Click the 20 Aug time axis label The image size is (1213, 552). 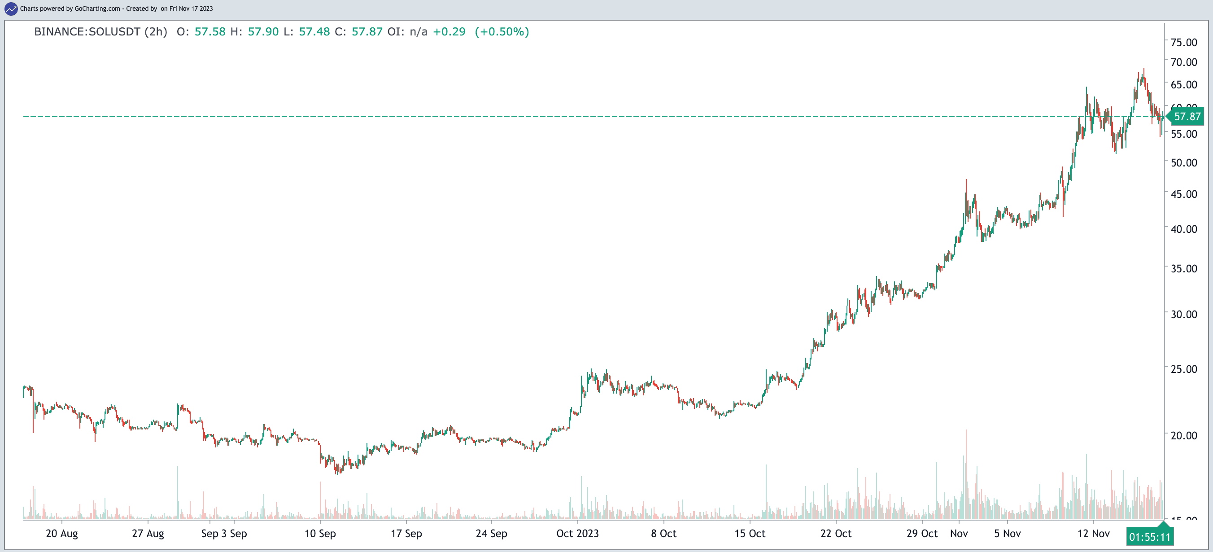coord(62,533)
